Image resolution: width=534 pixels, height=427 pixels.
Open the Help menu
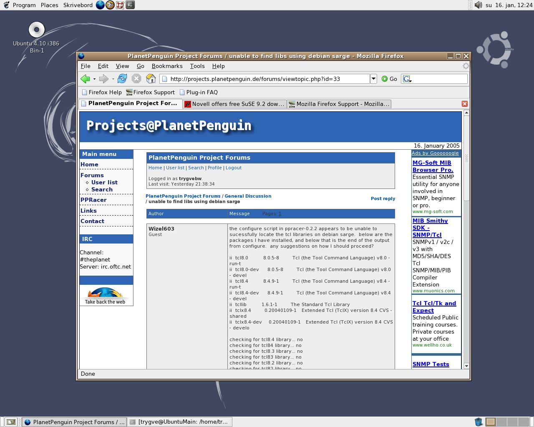pyautogui.click(x=218, y=66)
